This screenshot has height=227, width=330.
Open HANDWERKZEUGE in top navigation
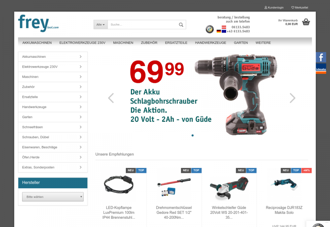[210, 43]
